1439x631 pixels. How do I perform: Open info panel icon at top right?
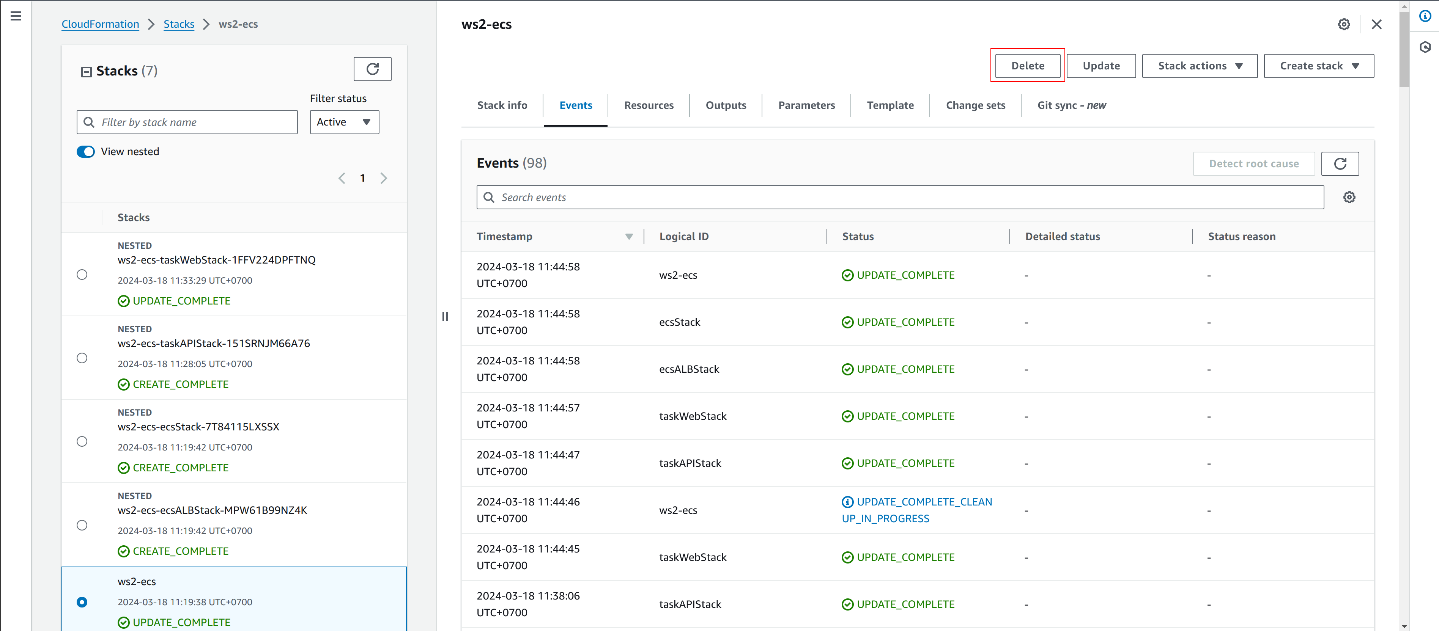point(1425,16)
